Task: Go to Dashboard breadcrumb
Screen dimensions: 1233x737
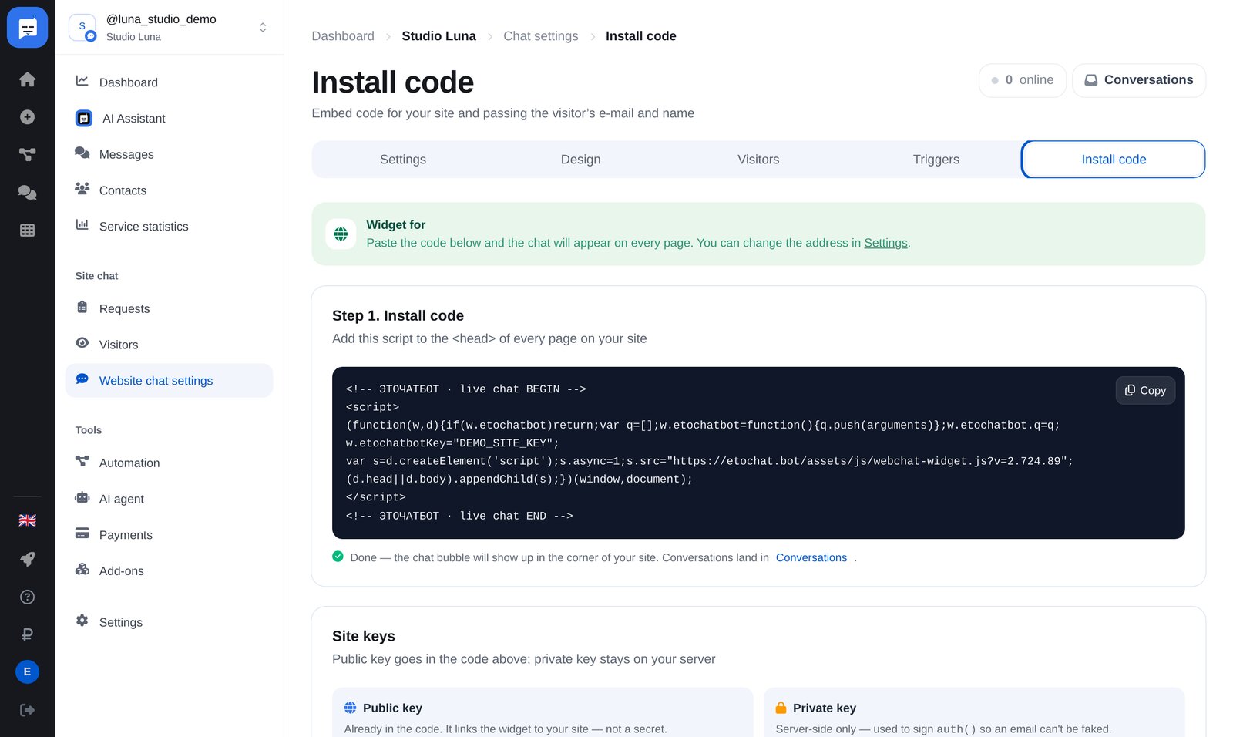Action: click(343, 36)
